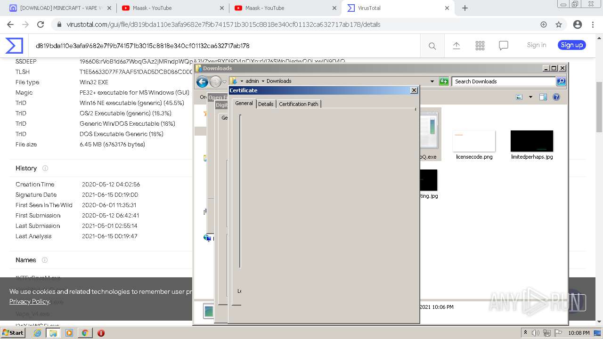Click the upload file arrow icon
The width and height of the screenshot is (603, 339).
[x=456, y=46]
